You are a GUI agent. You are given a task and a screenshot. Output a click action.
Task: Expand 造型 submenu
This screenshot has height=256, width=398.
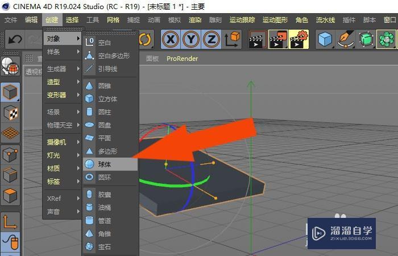(63, 82)
